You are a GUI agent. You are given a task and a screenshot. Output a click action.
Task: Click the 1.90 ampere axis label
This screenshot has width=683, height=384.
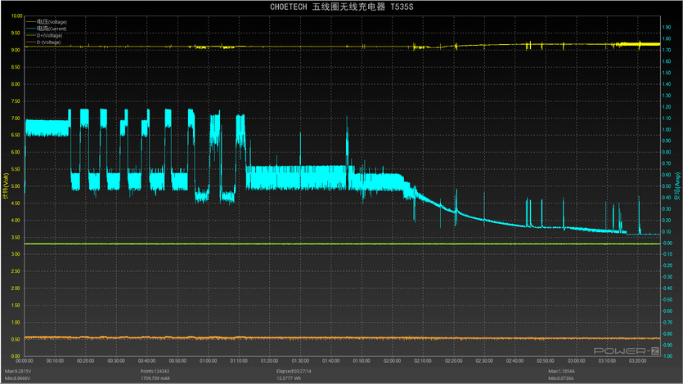tap(667, 28)
